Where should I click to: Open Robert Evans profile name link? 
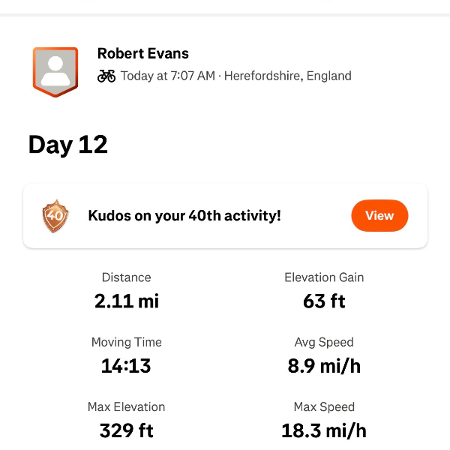pyautogui.click(x=142, y=53)
